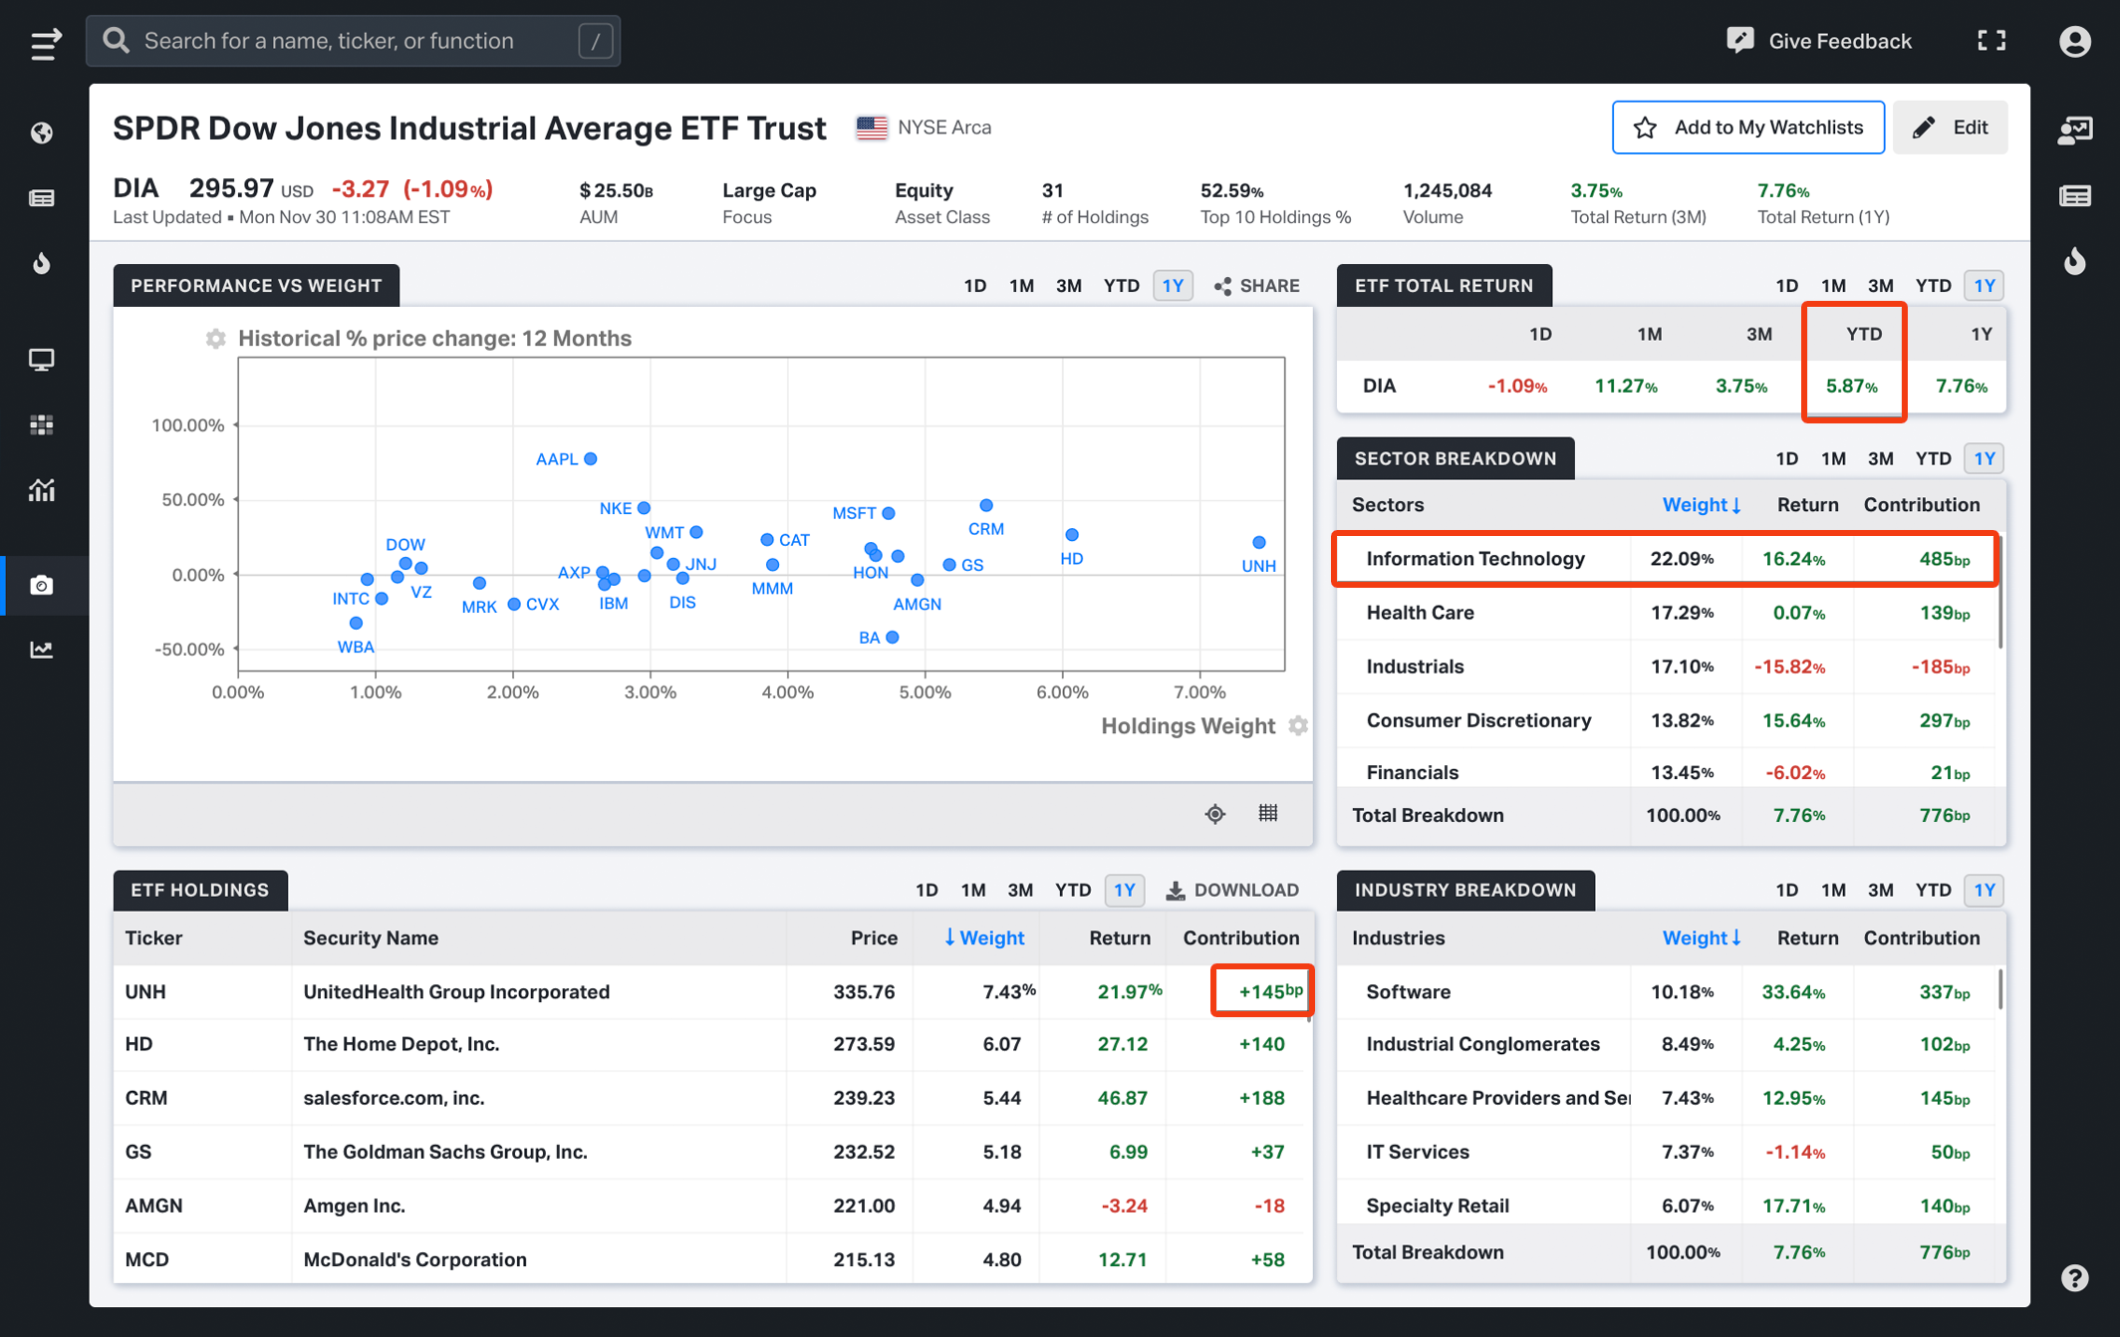Click the Give Feedback chat icon
The width and height of the screenshot is (2120, 1337).
[1740, 41]
